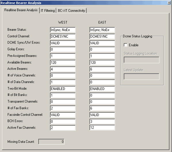
Task: Click the EAST Available Bearers field
Action: click(102, 63)
